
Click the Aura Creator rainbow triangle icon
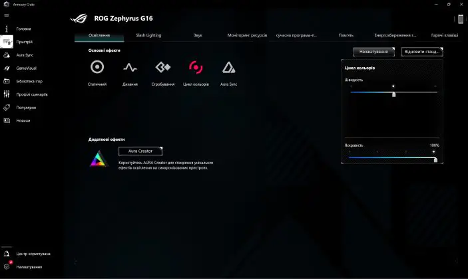99,159
